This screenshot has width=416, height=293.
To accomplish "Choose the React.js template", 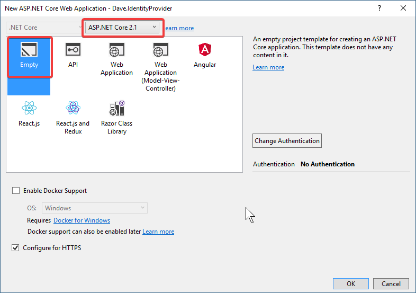I will [x=29, y=114].
